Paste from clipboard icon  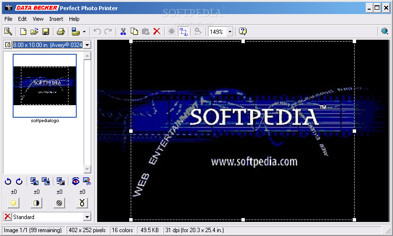(x=145, y=31)
